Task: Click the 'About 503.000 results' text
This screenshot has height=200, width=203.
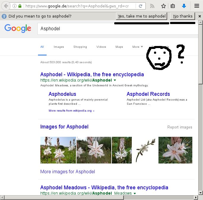Action: tap(66, 62)
